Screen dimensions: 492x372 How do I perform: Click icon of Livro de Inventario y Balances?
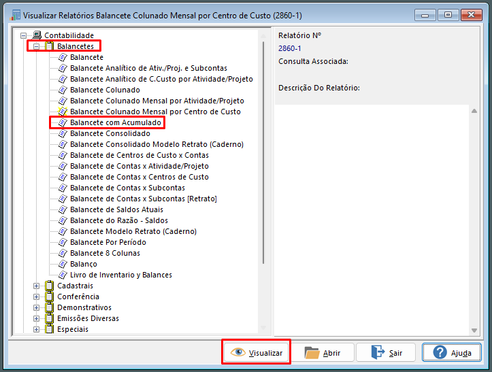(63, 275)
